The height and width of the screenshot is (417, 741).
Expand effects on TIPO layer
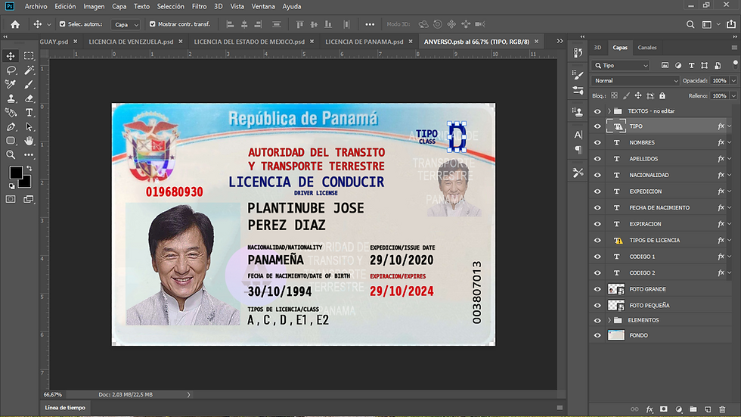pos(730,126)
